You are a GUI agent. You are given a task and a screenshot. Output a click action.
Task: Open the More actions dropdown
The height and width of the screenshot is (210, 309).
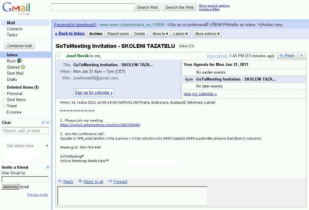(207, 34)
